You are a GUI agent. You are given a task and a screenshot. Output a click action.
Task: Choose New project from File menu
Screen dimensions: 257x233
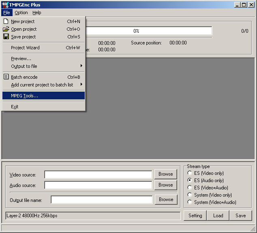[44, 21]
